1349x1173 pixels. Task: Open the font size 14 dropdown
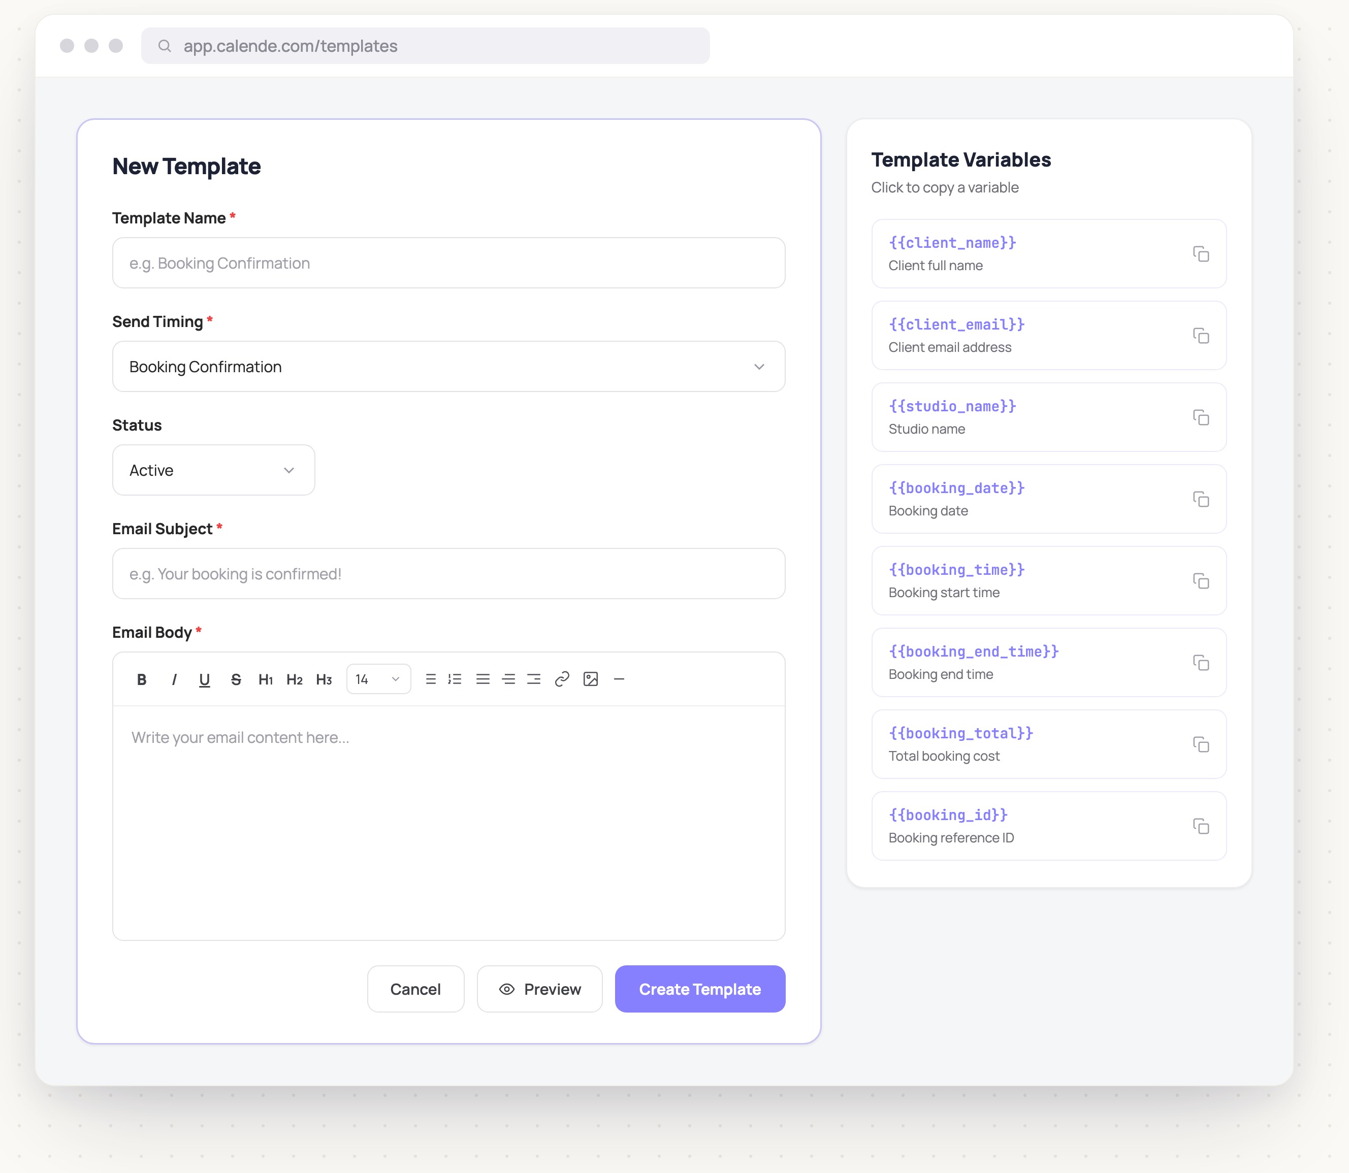coord(378,679)
